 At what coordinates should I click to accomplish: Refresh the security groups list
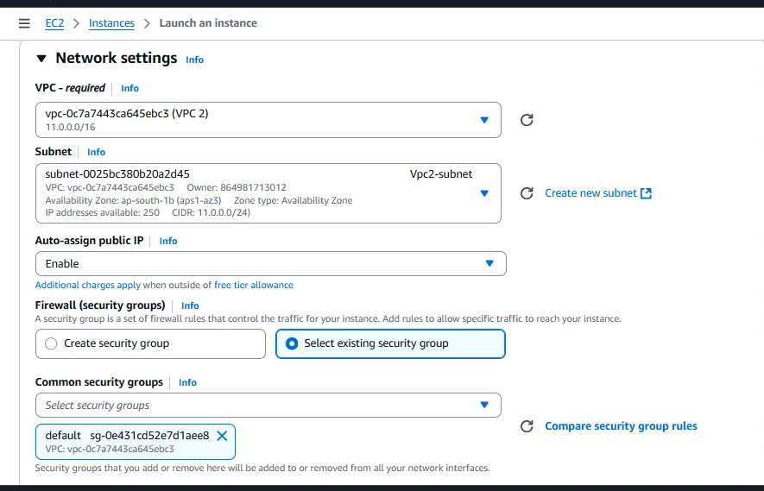pos(527,426)
